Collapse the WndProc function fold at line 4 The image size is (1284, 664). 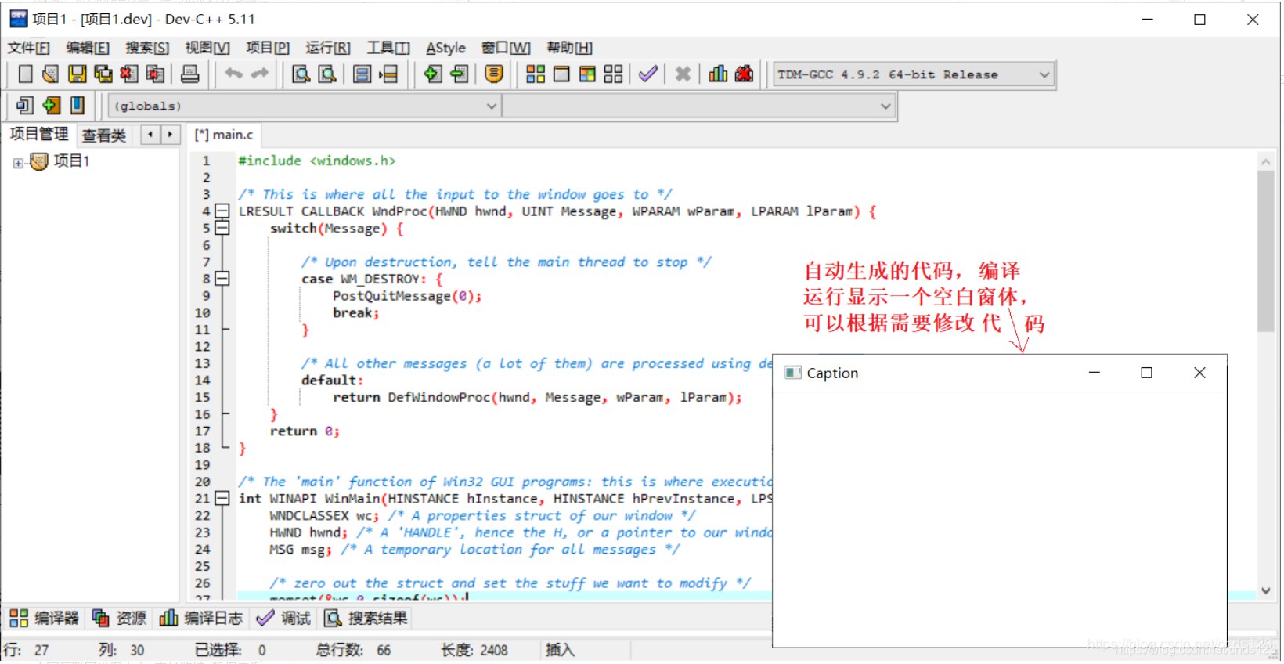(x=222, y=211)
